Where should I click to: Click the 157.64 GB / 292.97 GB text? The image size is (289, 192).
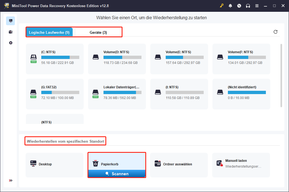point(183,63)
